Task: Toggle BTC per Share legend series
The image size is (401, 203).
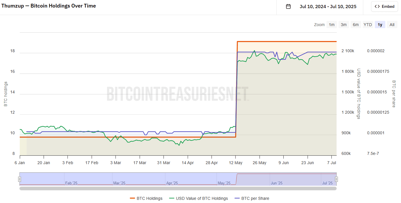Action: 251,198
